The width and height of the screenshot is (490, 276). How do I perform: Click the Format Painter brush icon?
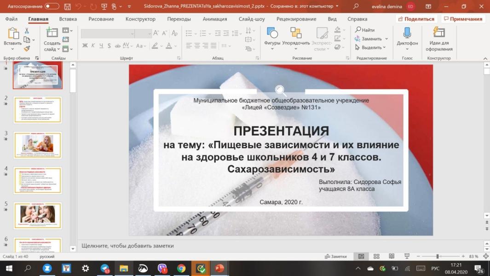pyautogui.click(x=27, y=48)
